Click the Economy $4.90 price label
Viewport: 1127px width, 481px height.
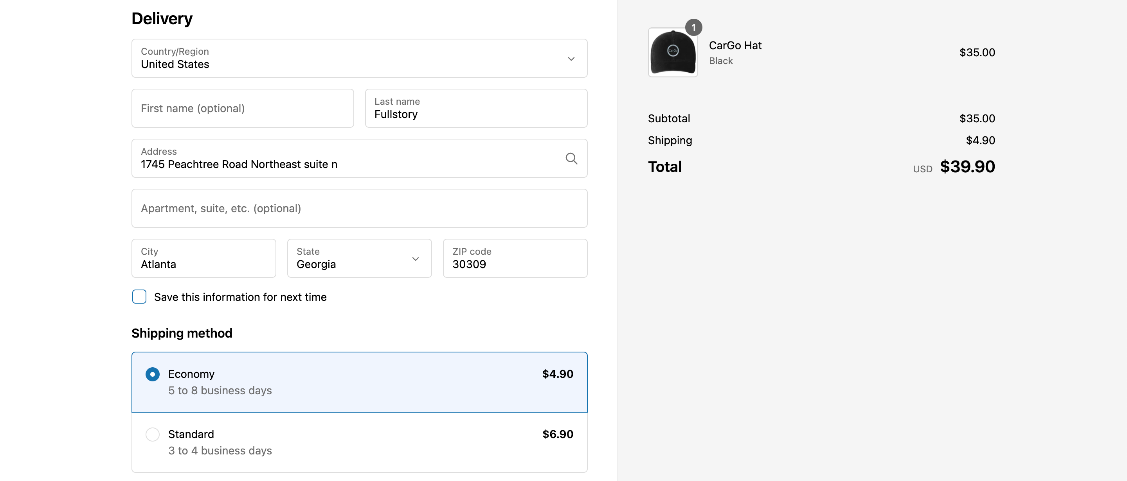(x=557, y=374)
